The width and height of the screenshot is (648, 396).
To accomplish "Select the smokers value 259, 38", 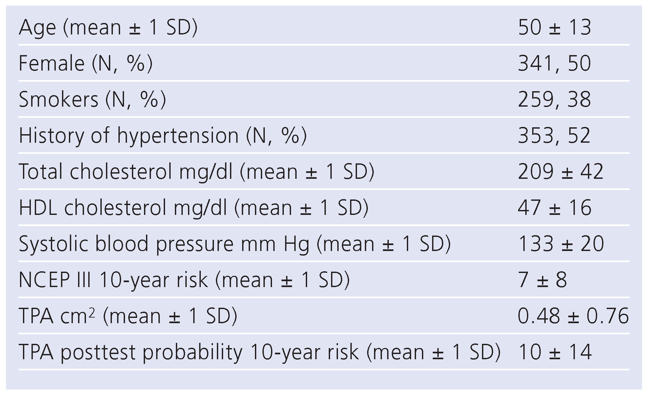I will point(554,99).
